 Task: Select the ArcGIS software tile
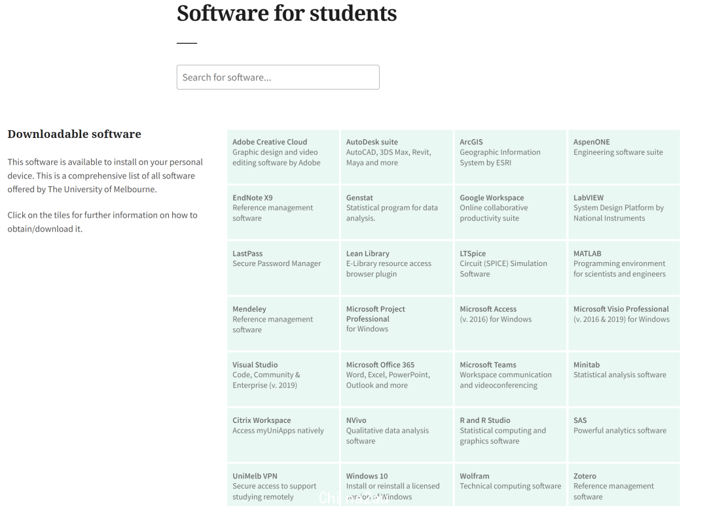click(x=511, y=157)
